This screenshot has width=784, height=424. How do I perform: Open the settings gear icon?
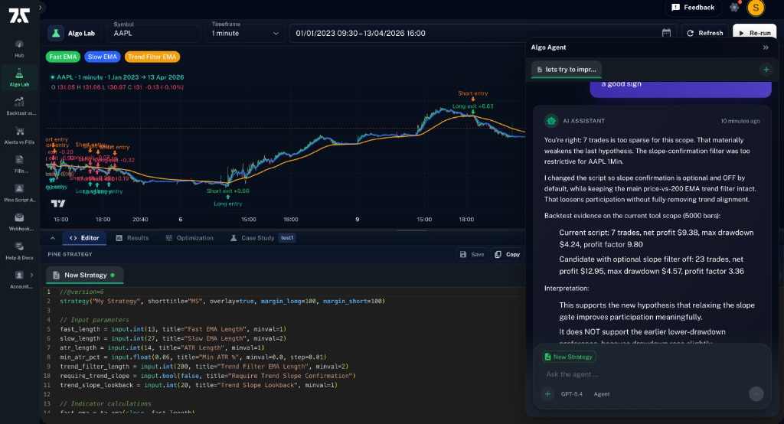click(x=734, y=8)
